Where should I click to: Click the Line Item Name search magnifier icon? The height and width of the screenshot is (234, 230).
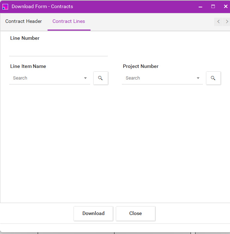click(101, 78)
